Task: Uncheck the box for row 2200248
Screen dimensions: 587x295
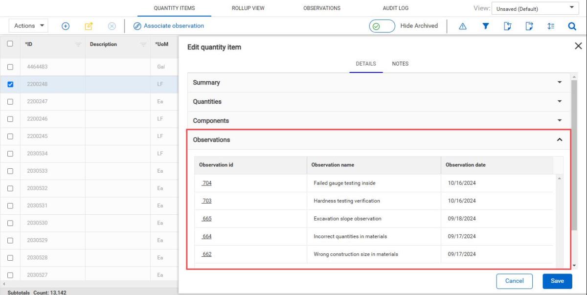Action: click(x=10, y=84)
